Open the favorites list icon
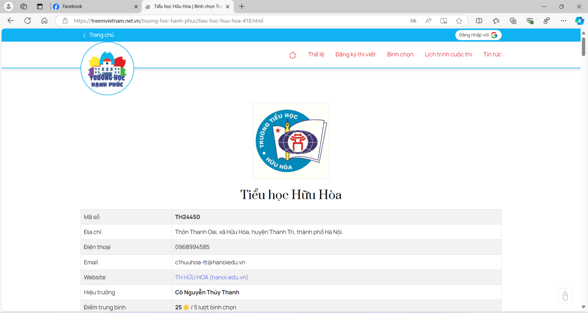Viewport: 588px width, 313px height. (496, 21)
